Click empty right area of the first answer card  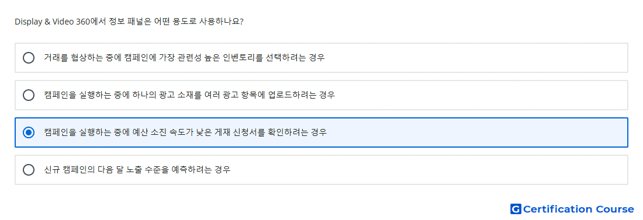[476, 58]
